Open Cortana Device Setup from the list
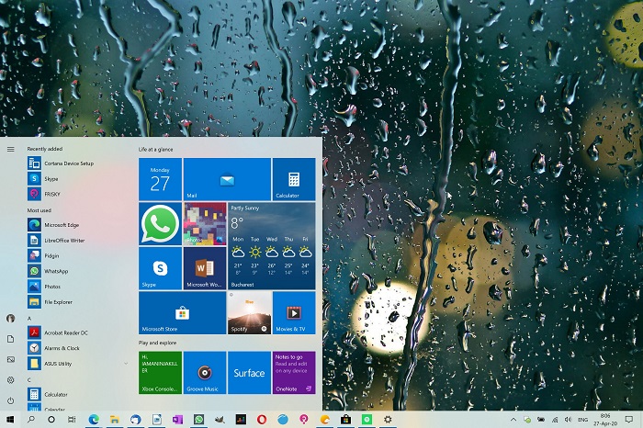This screenshot has height=428, width=643. click(x=78, y=163)
